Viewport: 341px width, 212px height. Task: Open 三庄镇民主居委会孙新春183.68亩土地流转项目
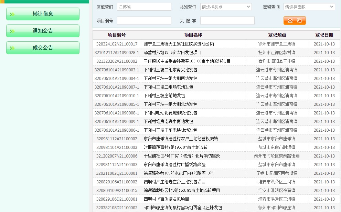point(187,61)
